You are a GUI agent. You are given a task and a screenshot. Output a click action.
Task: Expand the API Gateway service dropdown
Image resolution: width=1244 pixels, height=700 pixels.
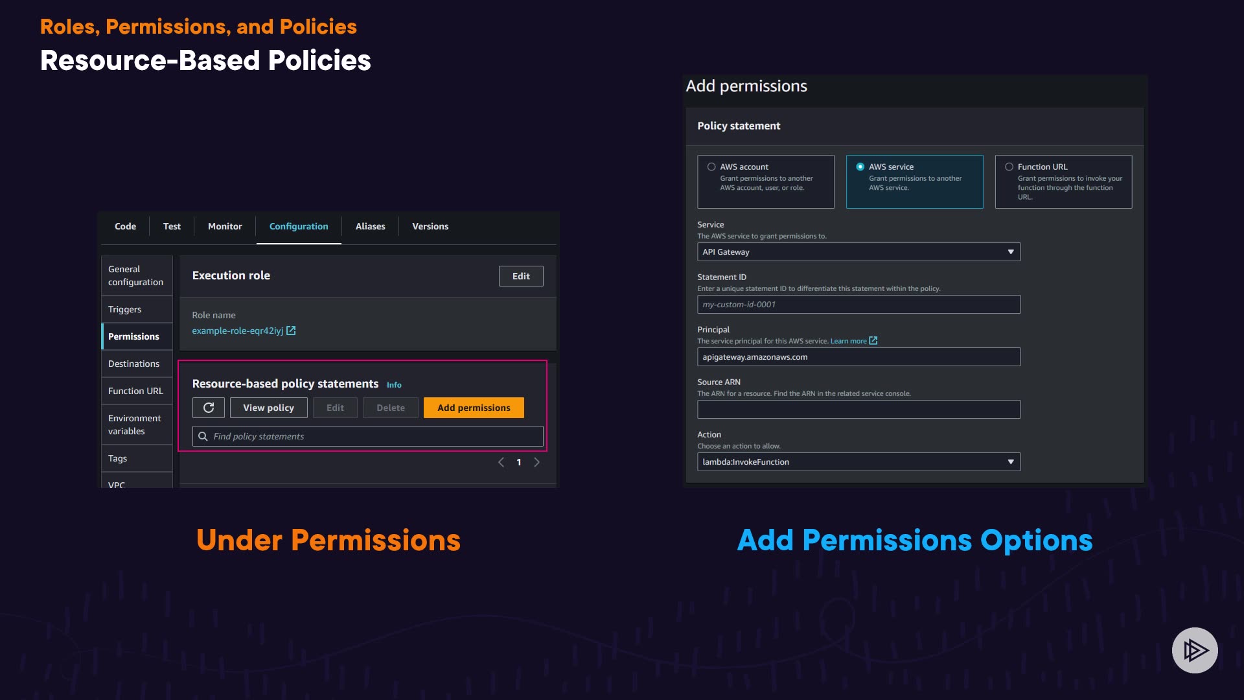tap(858, 252)
